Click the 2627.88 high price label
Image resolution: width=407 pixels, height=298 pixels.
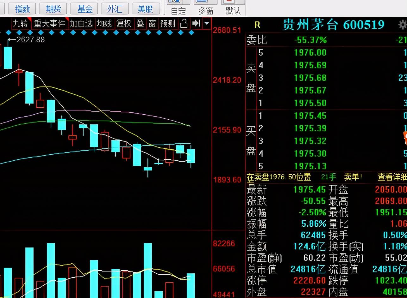click(30, 40)
